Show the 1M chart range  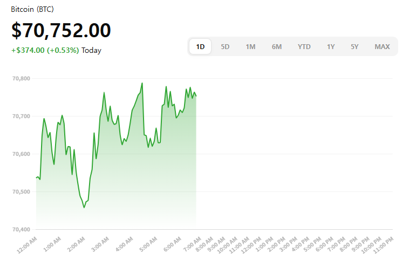coord(250,46)
